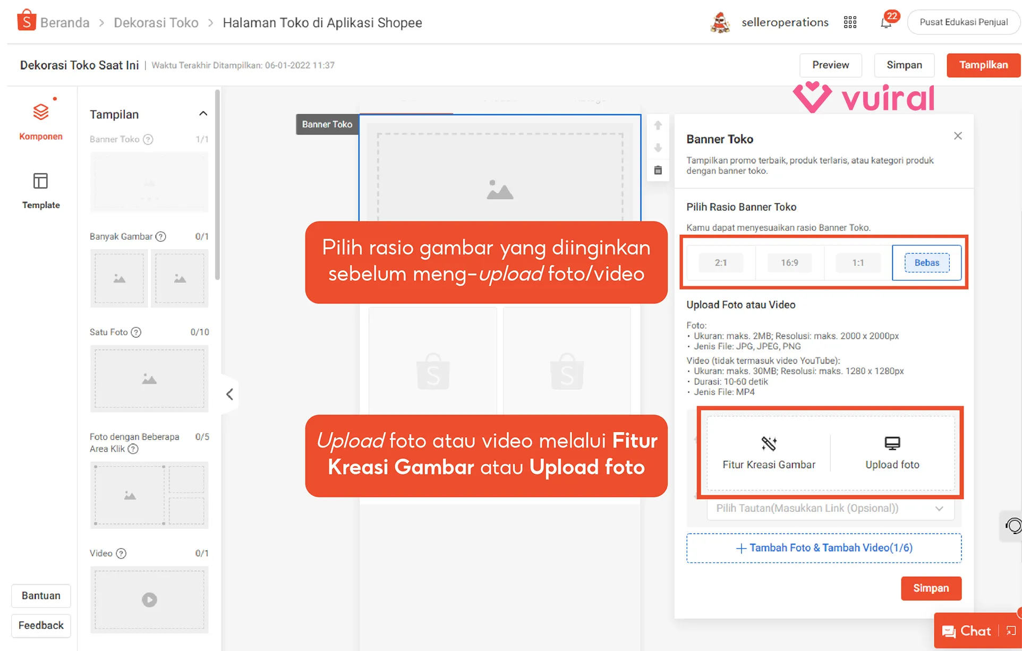Select the Video component thumbnail
The width and height of the screenshot is (1022, 651).
149,599
